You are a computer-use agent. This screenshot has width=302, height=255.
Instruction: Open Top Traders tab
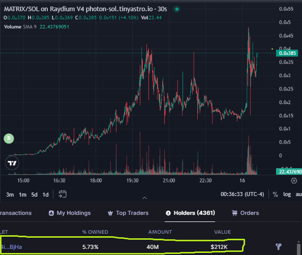pos(128,213)
